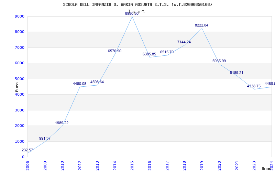Click the 2019 year axis label
This screenshot has width=275, height=172.
click(x=202, y=166)
